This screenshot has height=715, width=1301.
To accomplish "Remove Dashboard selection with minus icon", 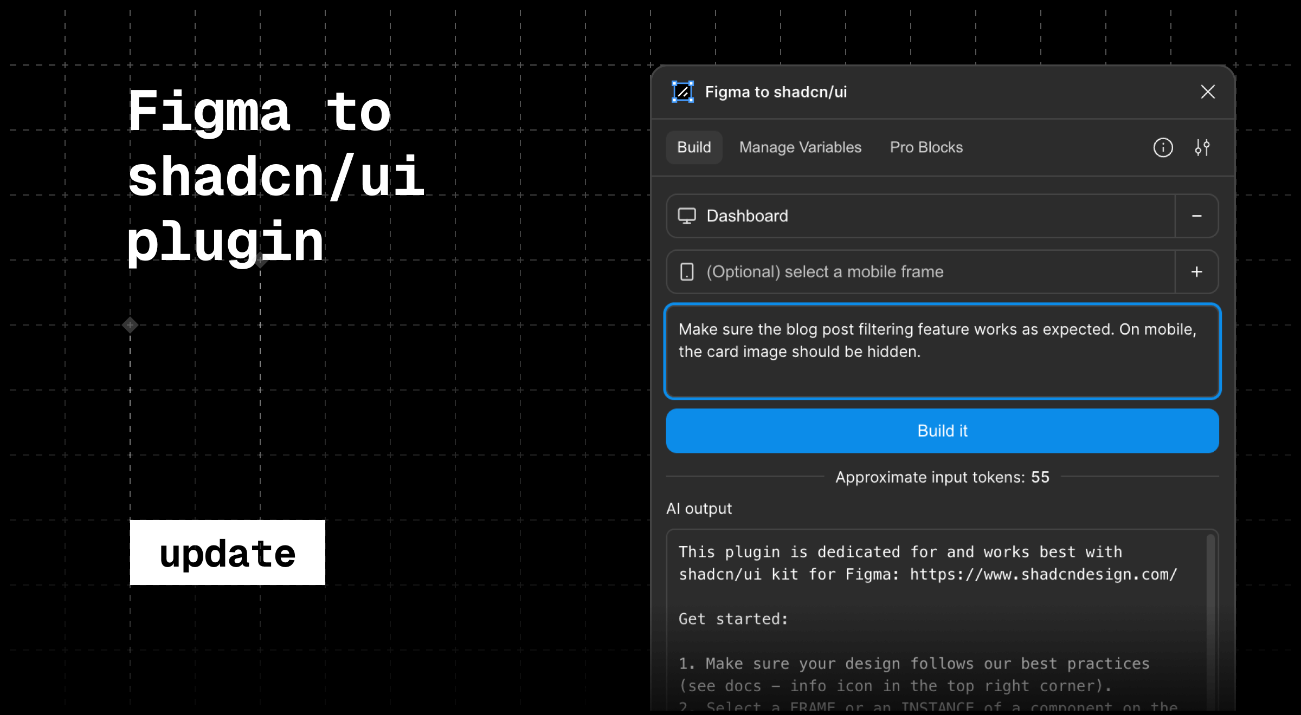I will pos(1197,216).
